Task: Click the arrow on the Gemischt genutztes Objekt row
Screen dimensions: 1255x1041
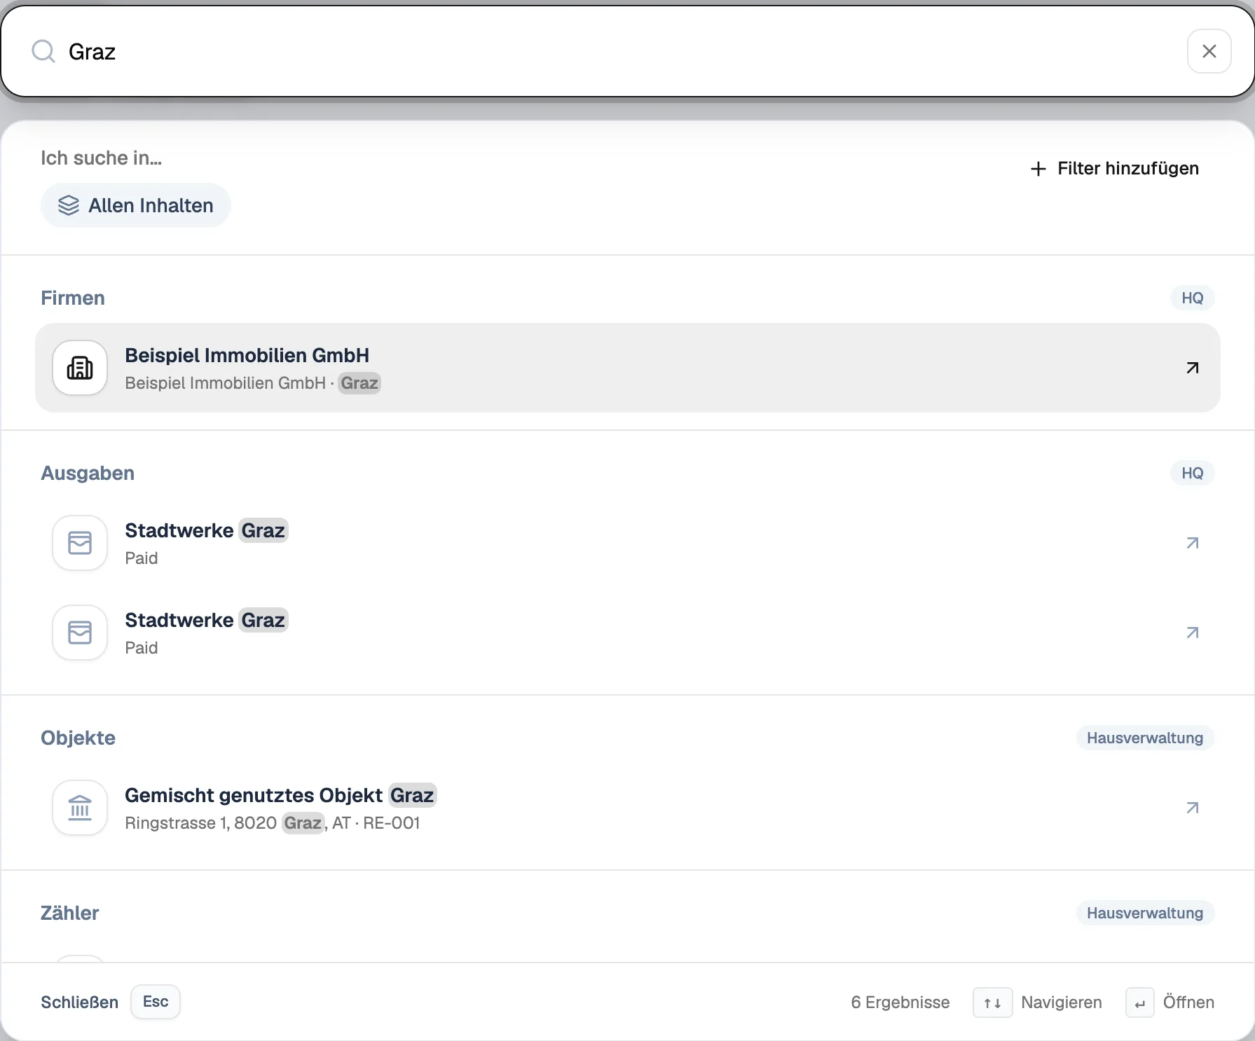Action: pyautogui.click(x=1192, y=808)
